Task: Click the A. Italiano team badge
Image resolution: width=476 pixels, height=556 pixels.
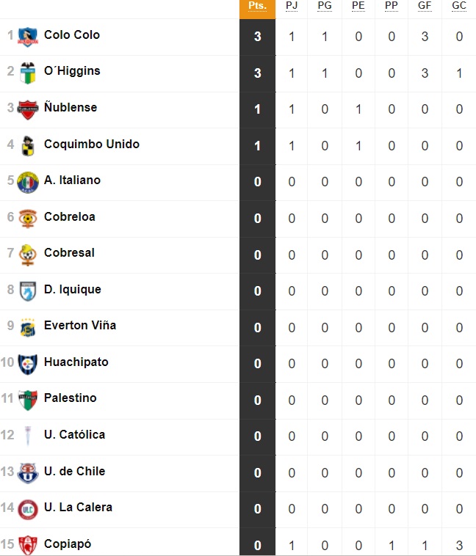Action: pos(28,181)
